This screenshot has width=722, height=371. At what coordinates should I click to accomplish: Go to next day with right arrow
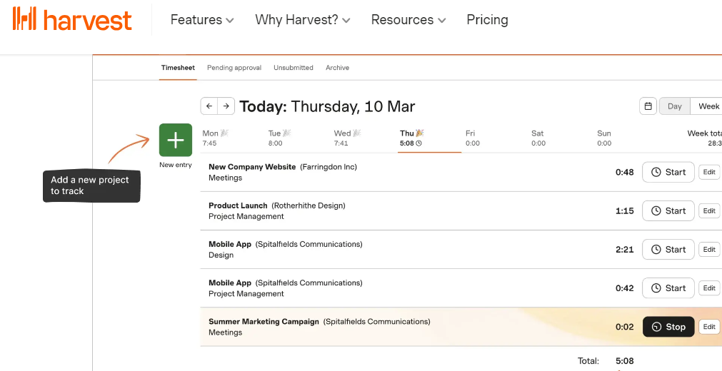pos(226,106)
